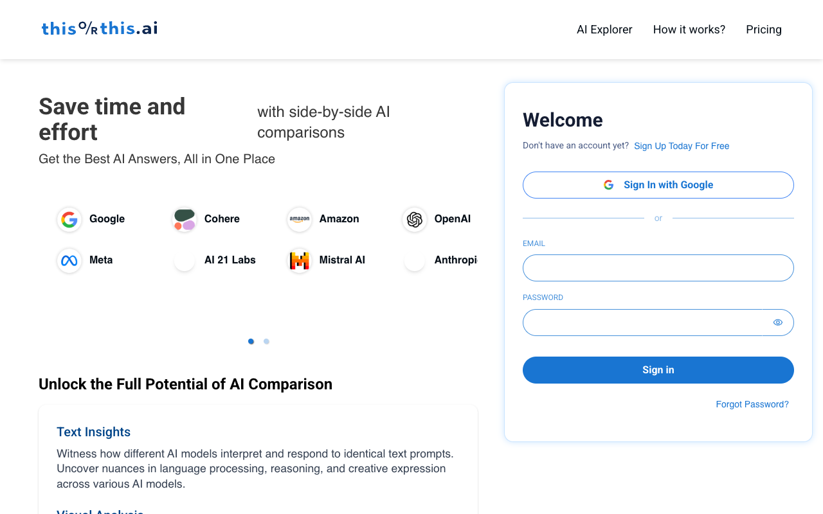Viewport: 823px width, 514px height.
Task: Select the Cohere provider icon
Action: (x=185, y=219)
